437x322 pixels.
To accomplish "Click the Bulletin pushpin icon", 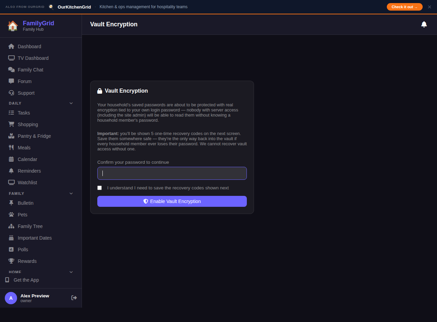I will coord(11,203).
